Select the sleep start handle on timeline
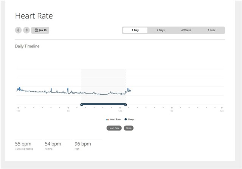This screenshot has width=242, height=169. [81, 104]
